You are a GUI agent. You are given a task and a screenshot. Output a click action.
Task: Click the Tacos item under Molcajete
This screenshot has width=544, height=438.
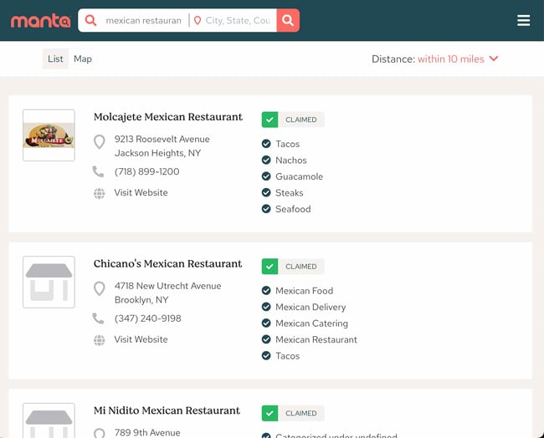[287, 144]
